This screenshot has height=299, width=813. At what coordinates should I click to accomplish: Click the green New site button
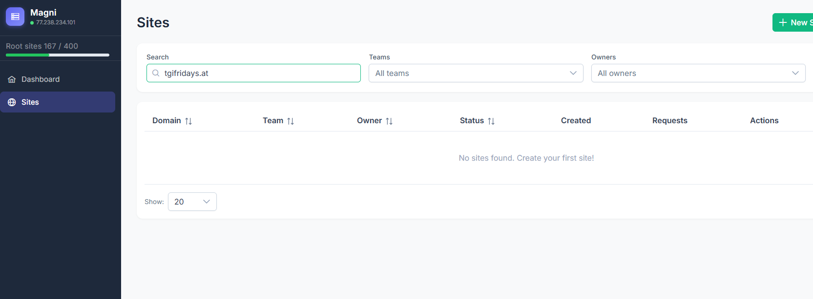click(x=793, y=22)
